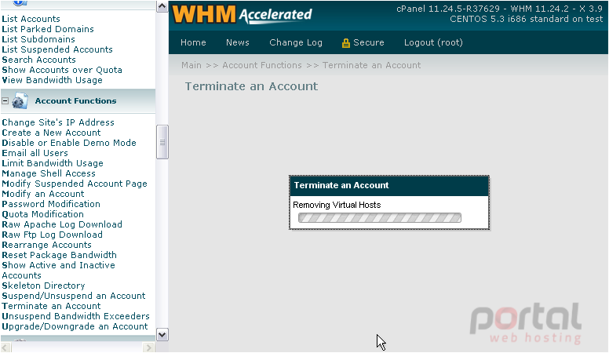Open Limit Bandwidth Usage
609x353 pixels.
(x=53, y=163)
